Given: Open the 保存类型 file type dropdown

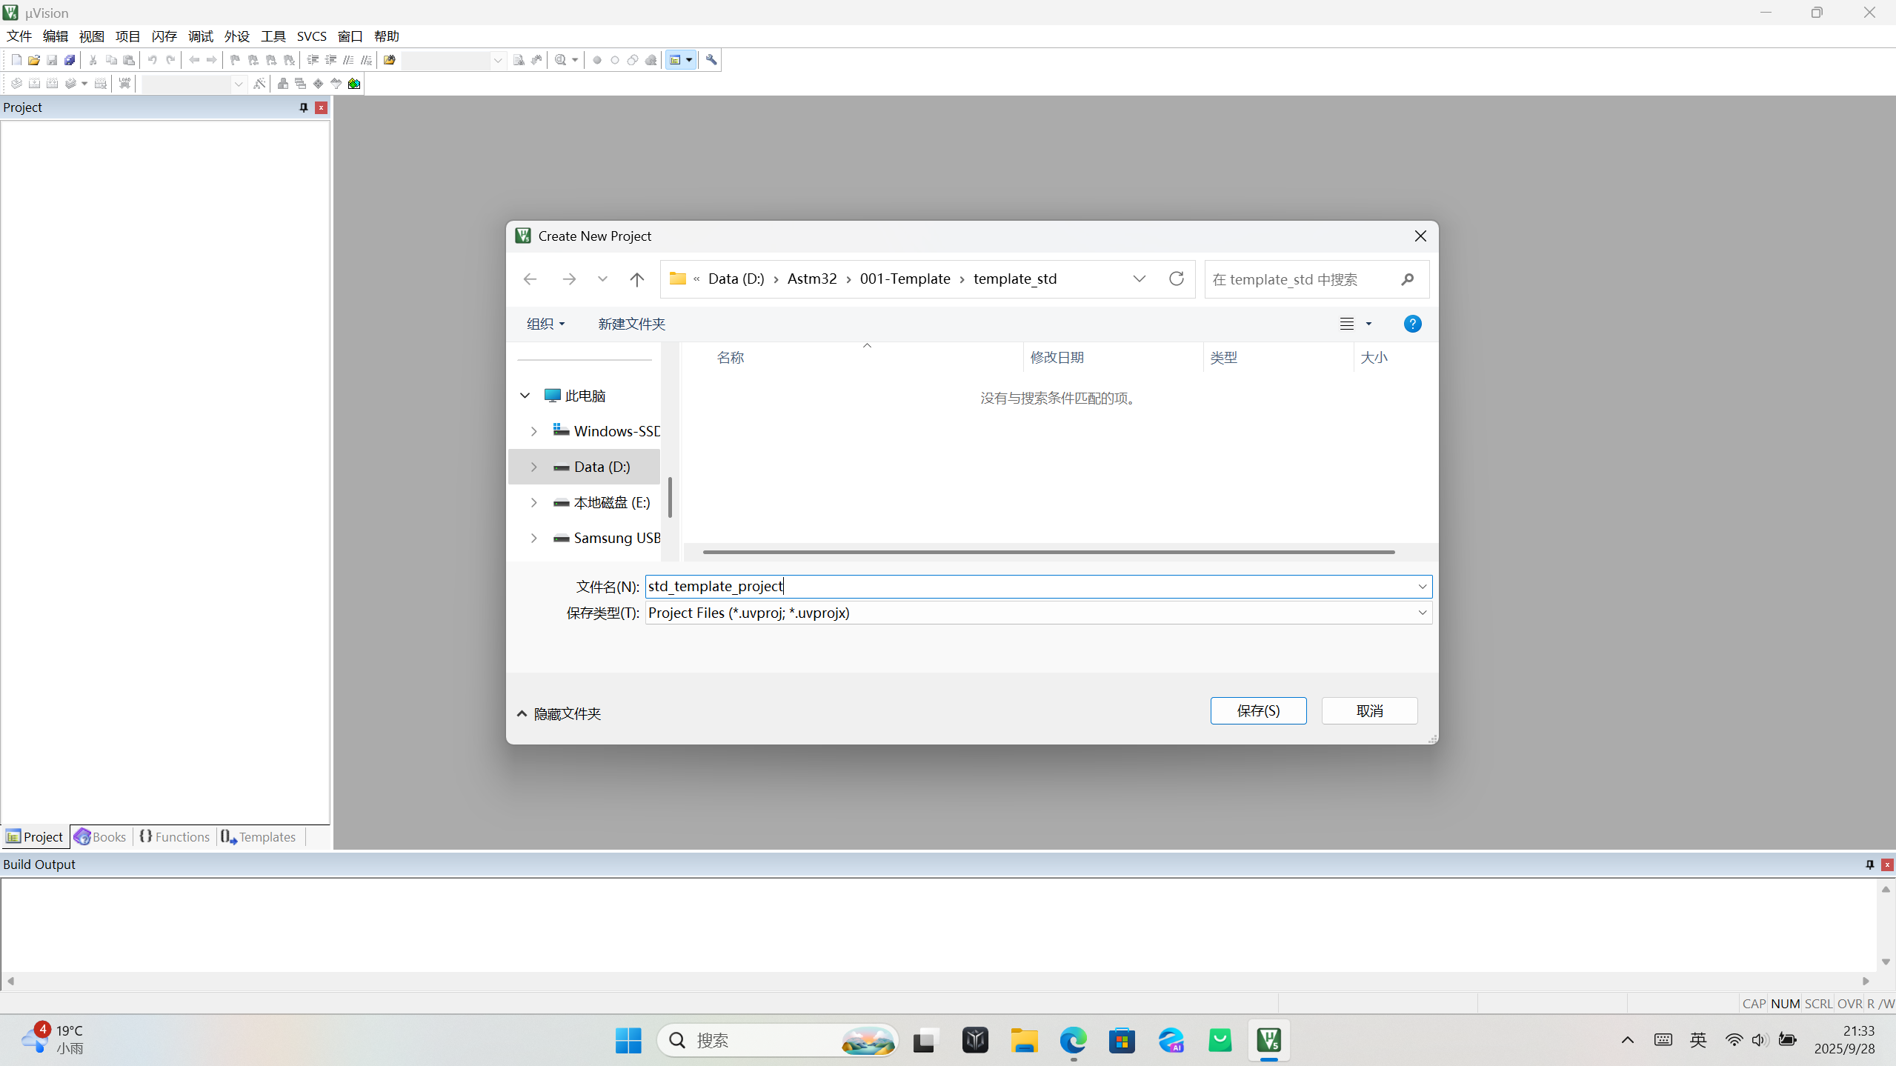Looking at the screenshot, I should [1422, 613].
